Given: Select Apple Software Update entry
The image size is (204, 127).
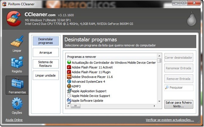Looking at the screenshot, I should click(x=85, y=100).
